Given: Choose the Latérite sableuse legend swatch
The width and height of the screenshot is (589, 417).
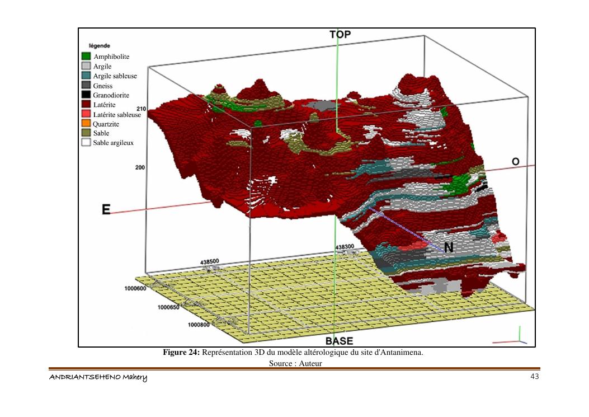Looking at the screenshot, I should [x=86, y=114].
